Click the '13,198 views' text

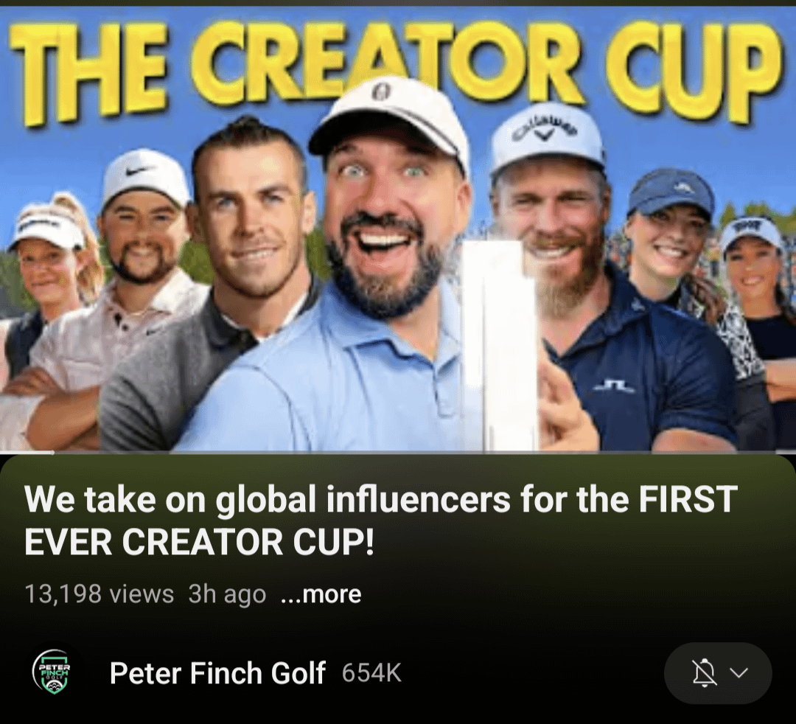coord(99,594)
